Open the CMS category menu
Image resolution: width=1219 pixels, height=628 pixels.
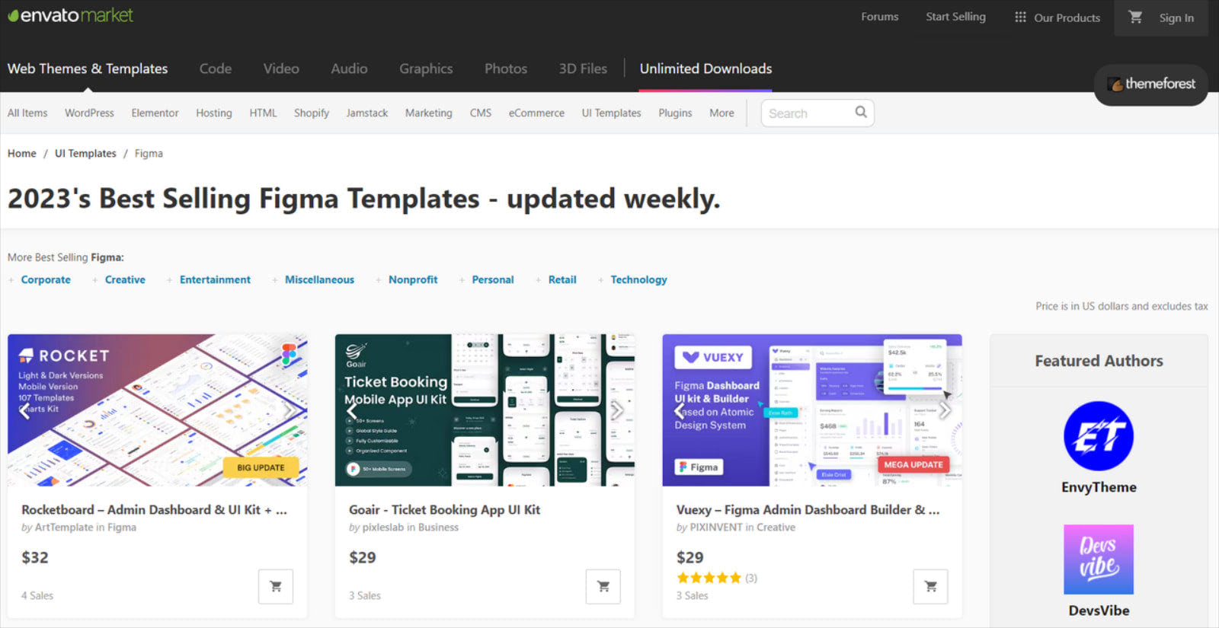481,113
